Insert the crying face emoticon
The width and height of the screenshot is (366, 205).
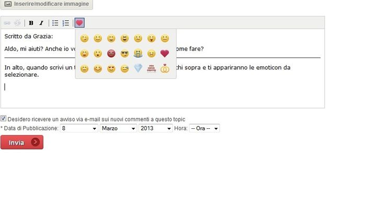pyautogui.click(x=138, y=54)
